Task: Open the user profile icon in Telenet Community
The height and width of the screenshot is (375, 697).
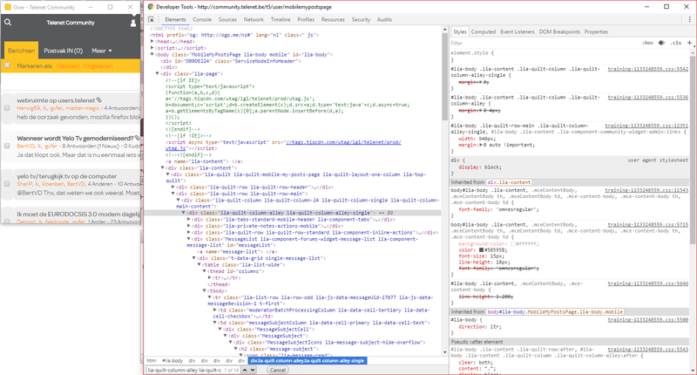Action: 133,23
